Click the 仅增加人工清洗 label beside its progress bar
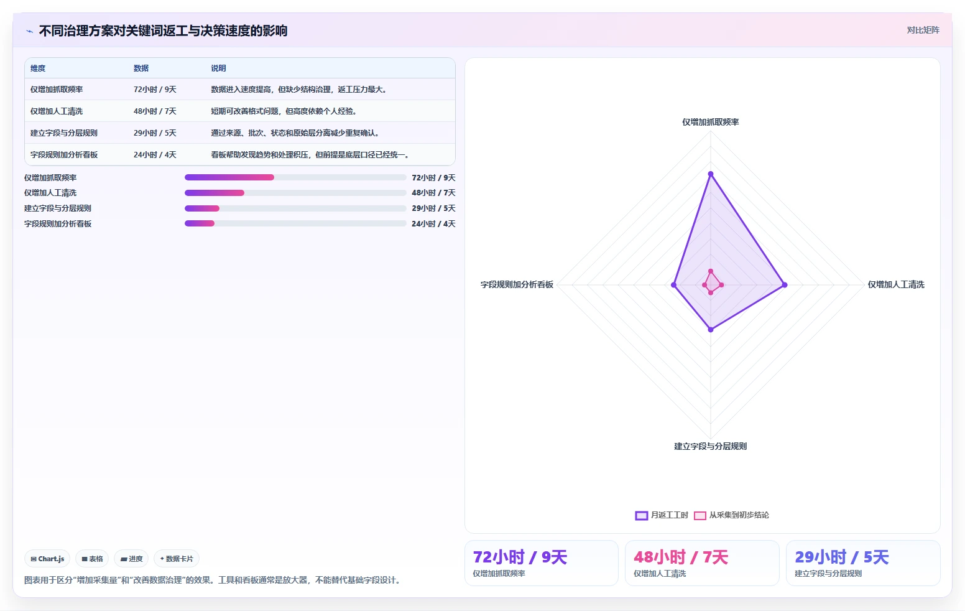965x611 pixels. coord(50,193)
